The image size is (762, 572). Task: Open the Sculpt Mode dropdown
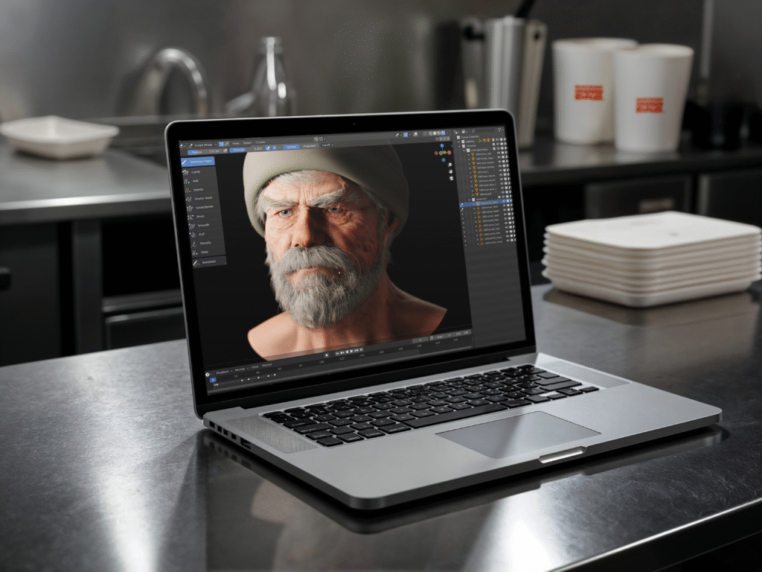coord(203,145)
